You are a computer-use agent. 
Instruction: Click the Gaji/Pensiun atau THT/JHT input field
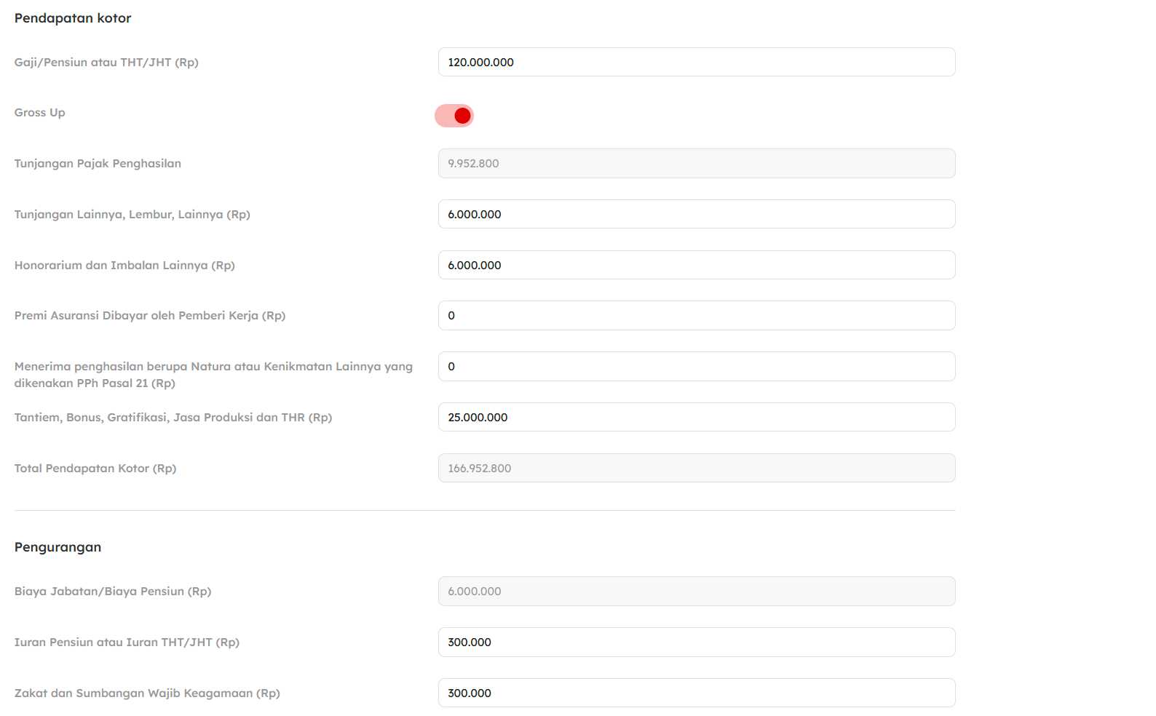click(696, 63)
